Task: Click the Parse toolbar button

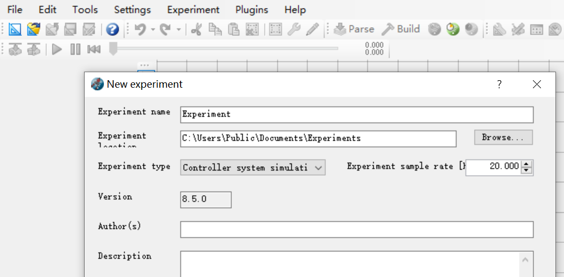Action: pyautogui.click(x=354, y=29)
